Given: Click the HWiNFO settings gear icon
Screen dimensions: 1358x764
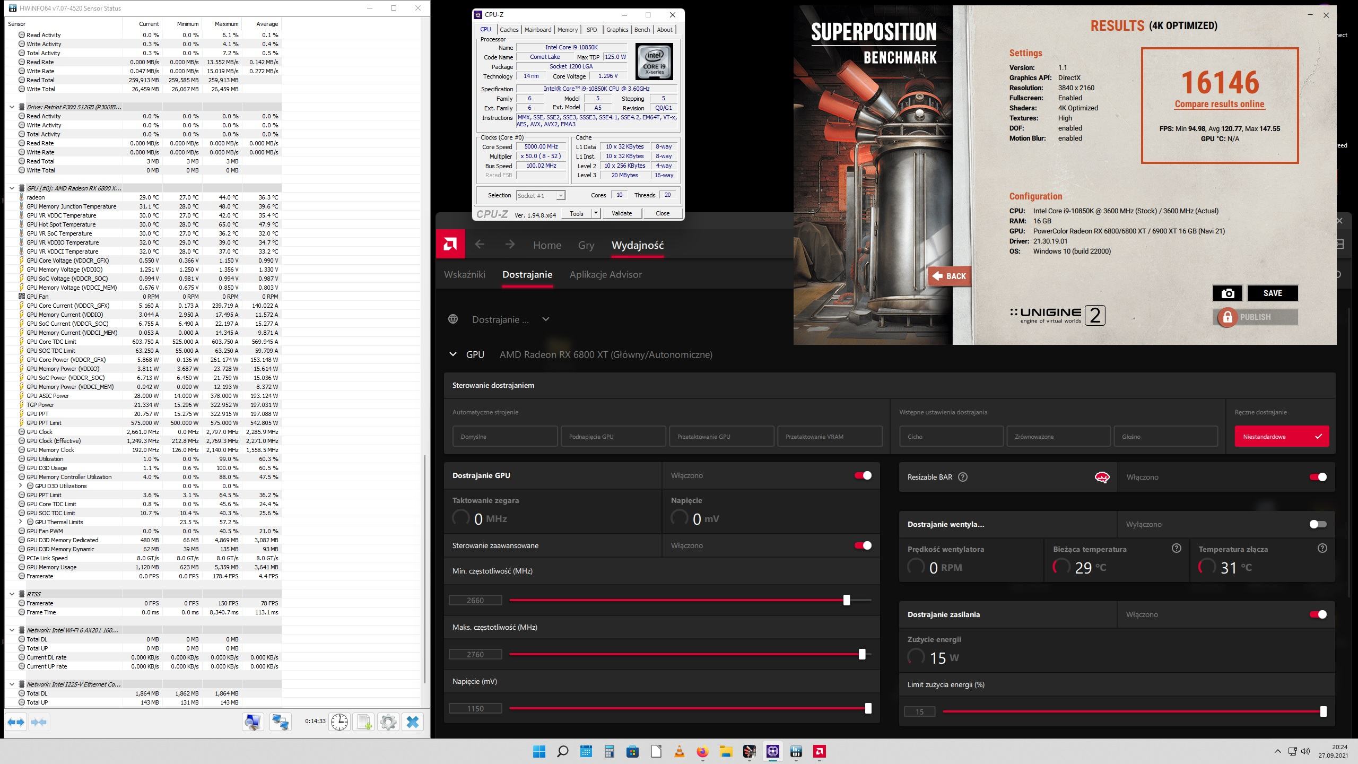Looking at the screenshot, I should (x=388, y=722).
